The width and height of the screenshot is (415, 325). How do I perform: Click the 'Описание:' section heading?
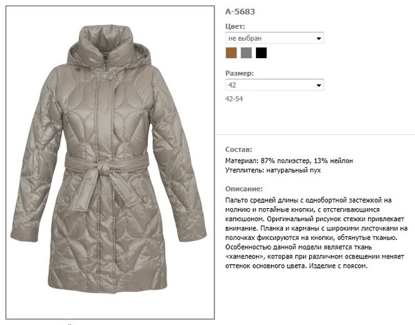pos(243,189)
